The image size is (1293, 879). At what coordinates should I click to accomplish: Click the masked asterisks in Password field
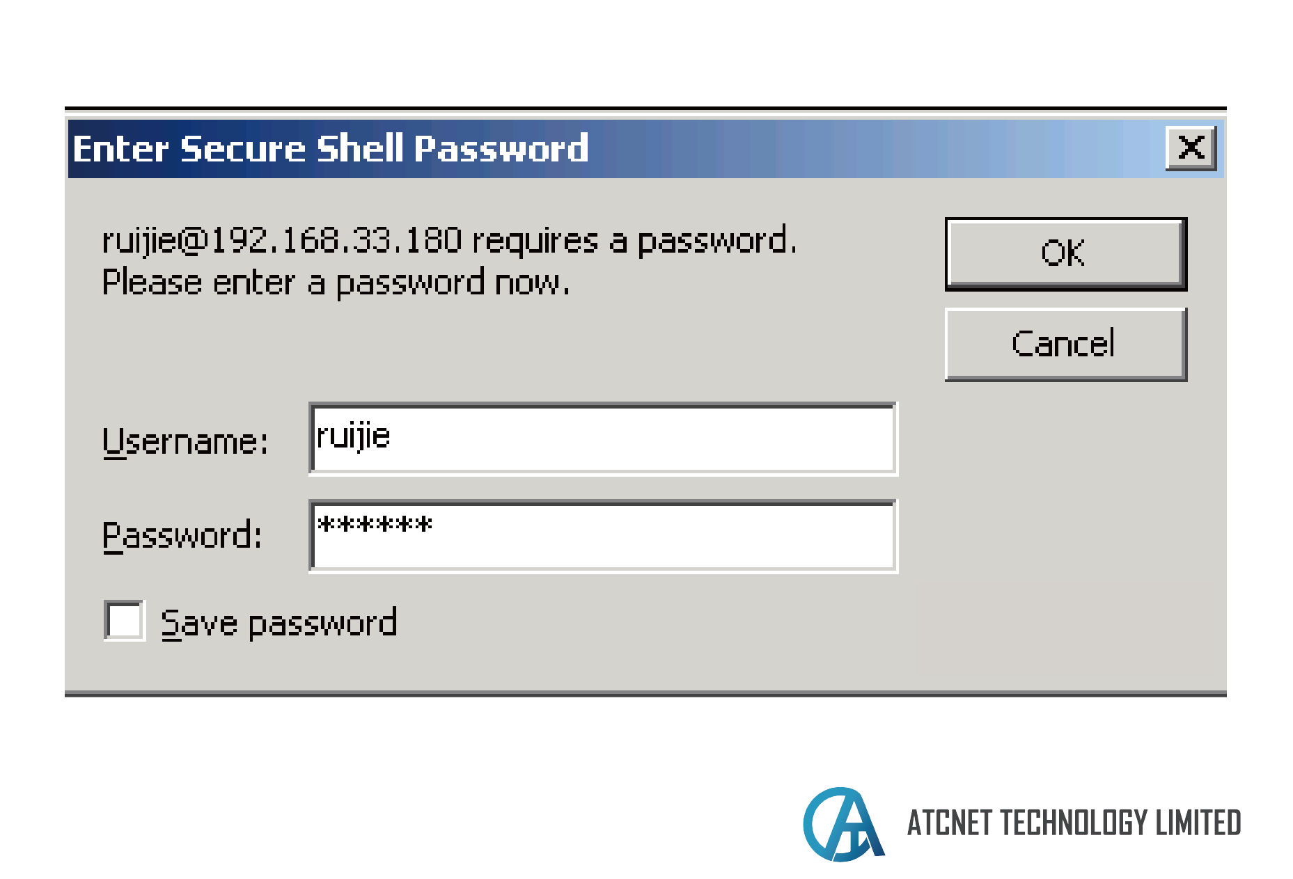(x=375, y=524)
